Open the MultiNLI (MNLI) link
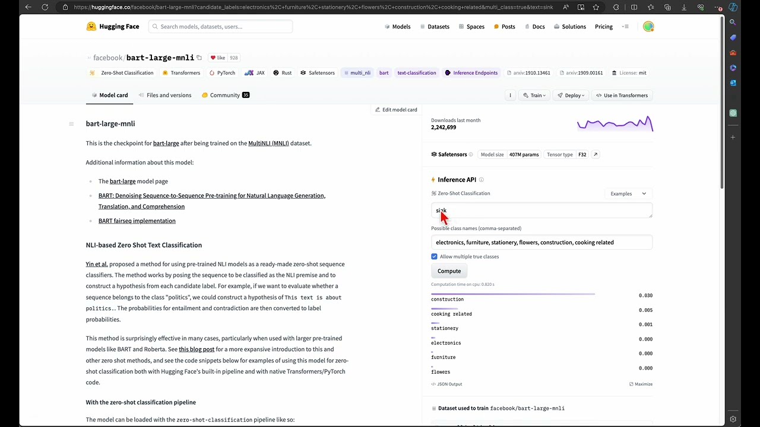The height and width of the screenshot is (427, 760). (x=268, y=144)
